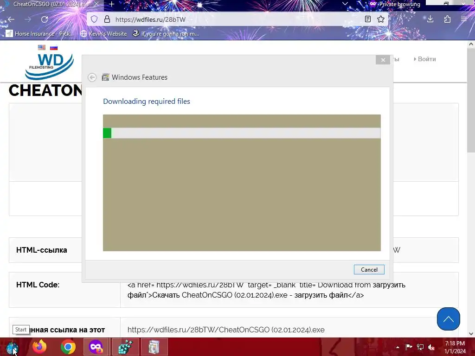
Task: Toggle reader view icon in address bar
Action: (368, 19)
